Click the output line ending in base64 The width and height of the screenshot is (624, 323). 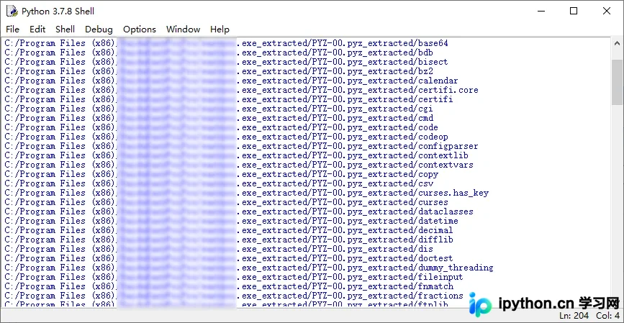coord(227,43)
